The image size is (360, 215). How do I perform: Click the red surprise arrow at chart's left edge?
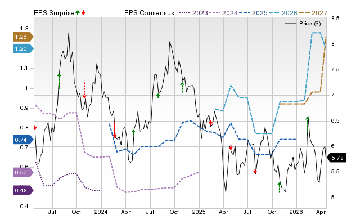[x=35, y=128]
